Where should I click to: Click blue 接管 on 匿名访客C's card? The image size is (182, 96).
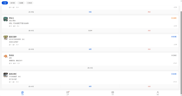[90, 87]
